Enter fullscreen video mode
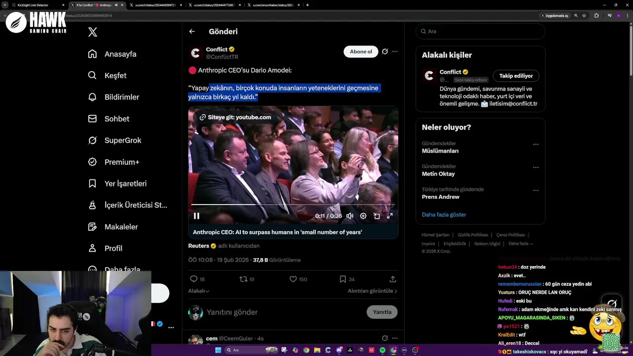This screenshot has width=633, height=356. tap(390, 216)
